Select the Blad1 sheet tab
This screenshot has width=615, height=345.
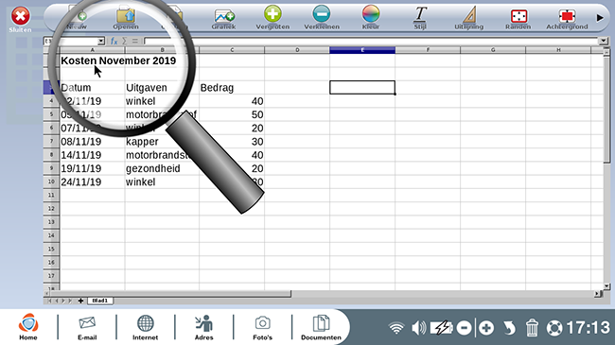100,301
